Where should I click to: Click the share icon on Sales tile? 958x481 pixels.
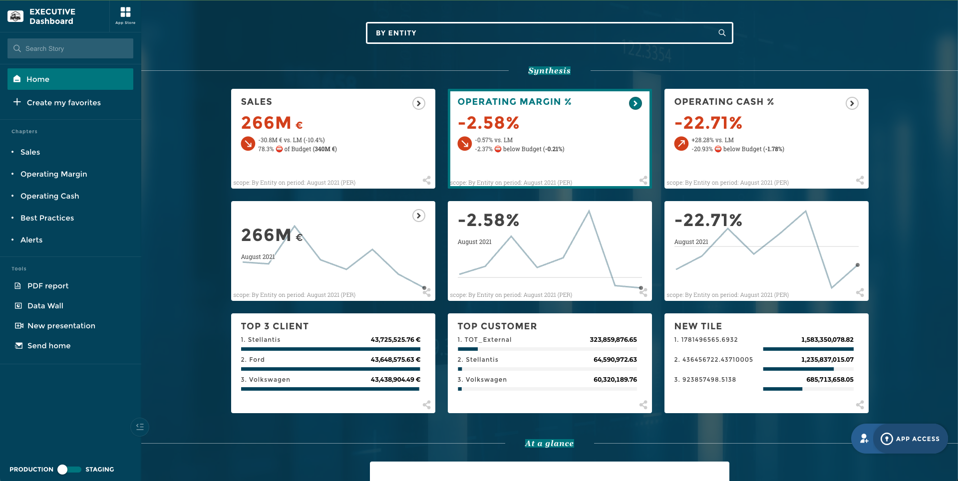[426, 180]
